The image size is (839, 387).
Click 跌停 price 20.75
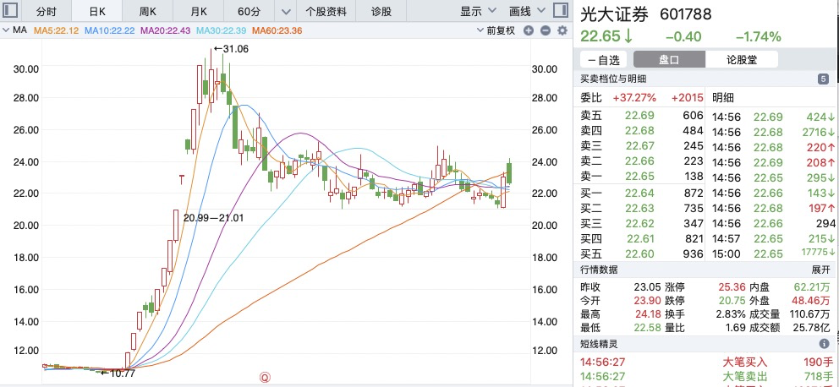coord(732,301)
